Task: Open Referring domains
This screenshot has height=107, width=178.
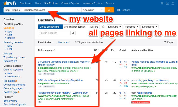Action: tap(13, 42)
